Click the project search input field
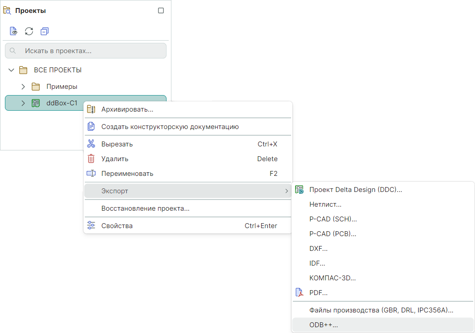This screenshot has height=333, width=475. [86, 51]
